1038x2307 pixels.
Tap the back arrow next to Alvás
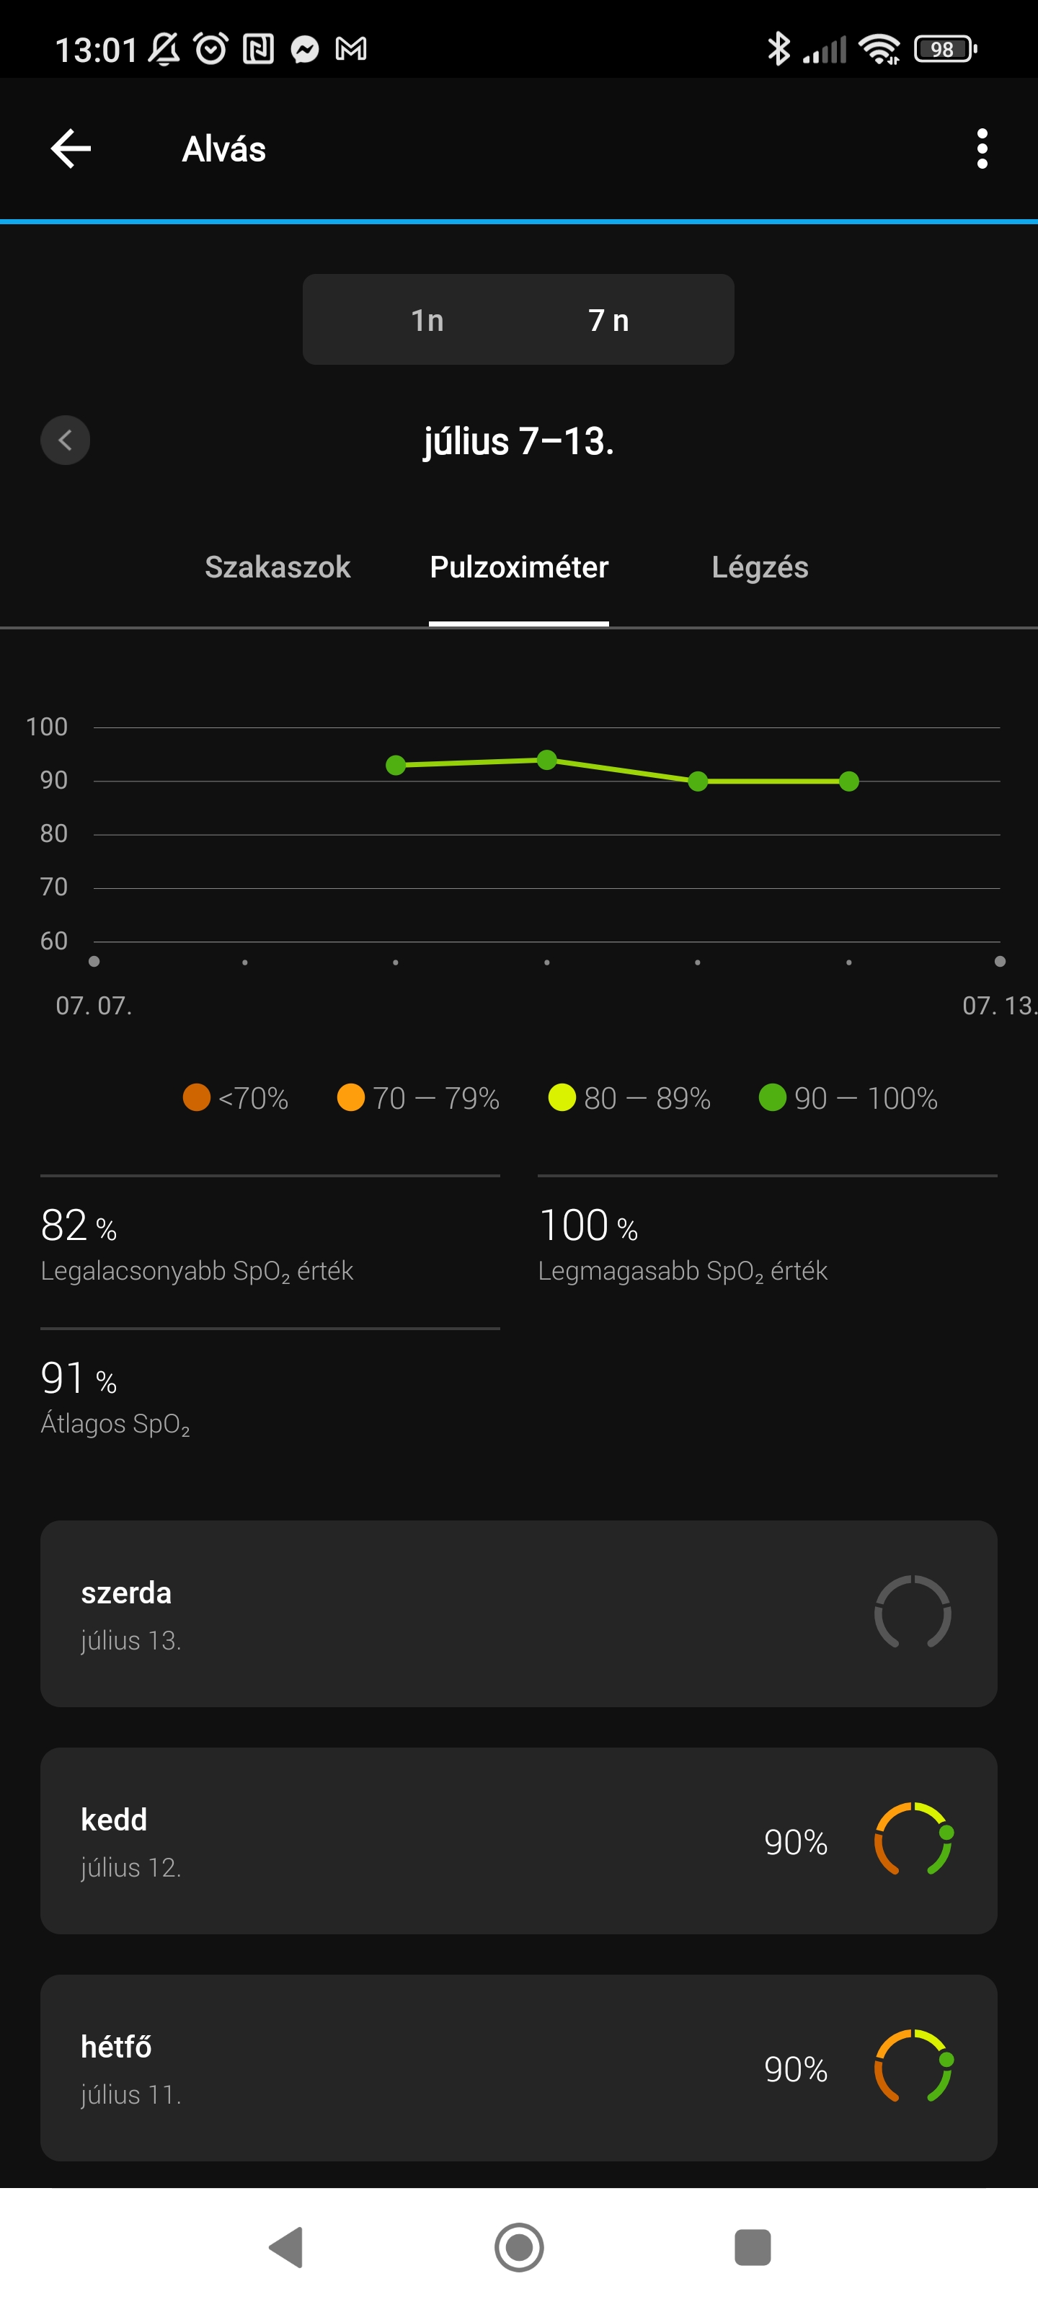(71, 149)
